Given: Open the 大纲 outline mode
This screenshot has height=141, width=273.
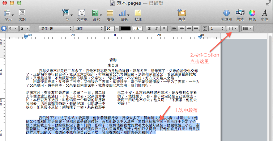Looking at the screenshot, I should [x=22, y=13].
